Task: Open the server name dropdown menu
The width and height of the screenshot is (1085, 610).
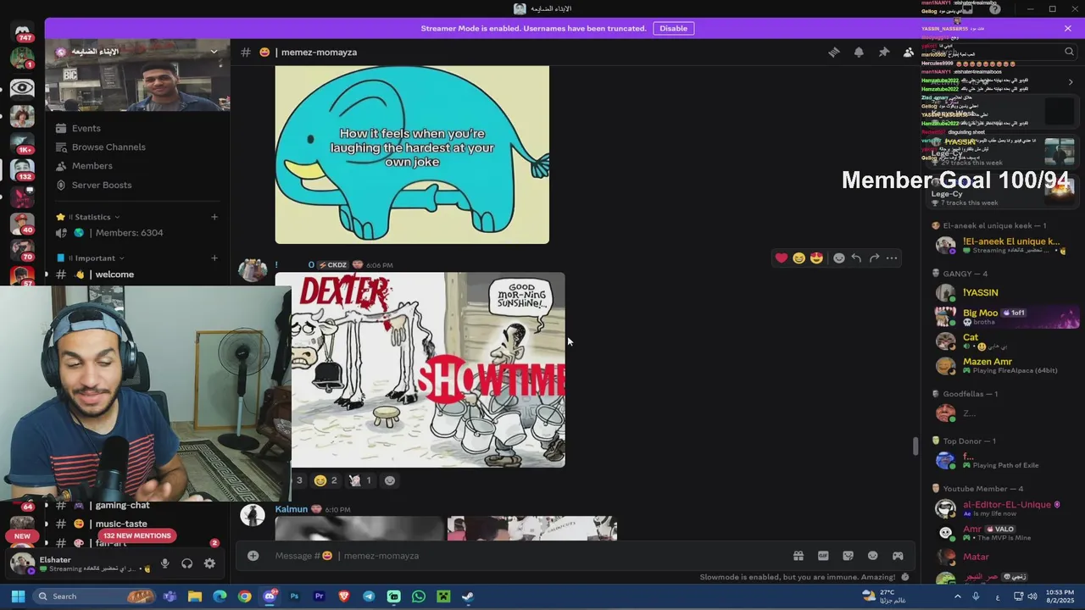Action: pyautogui.click(x=214, y=52)
